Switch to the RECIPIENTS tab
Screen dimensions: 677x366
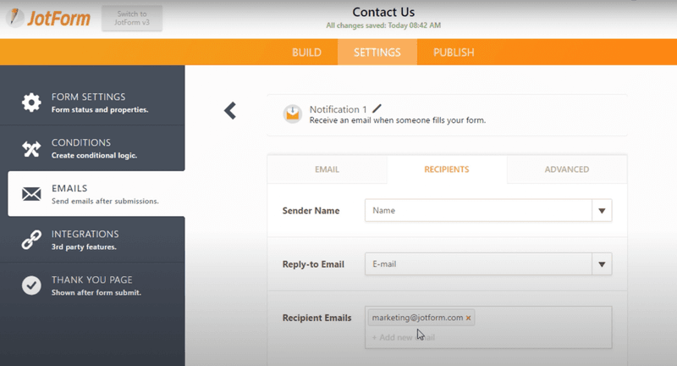(447, 169)
